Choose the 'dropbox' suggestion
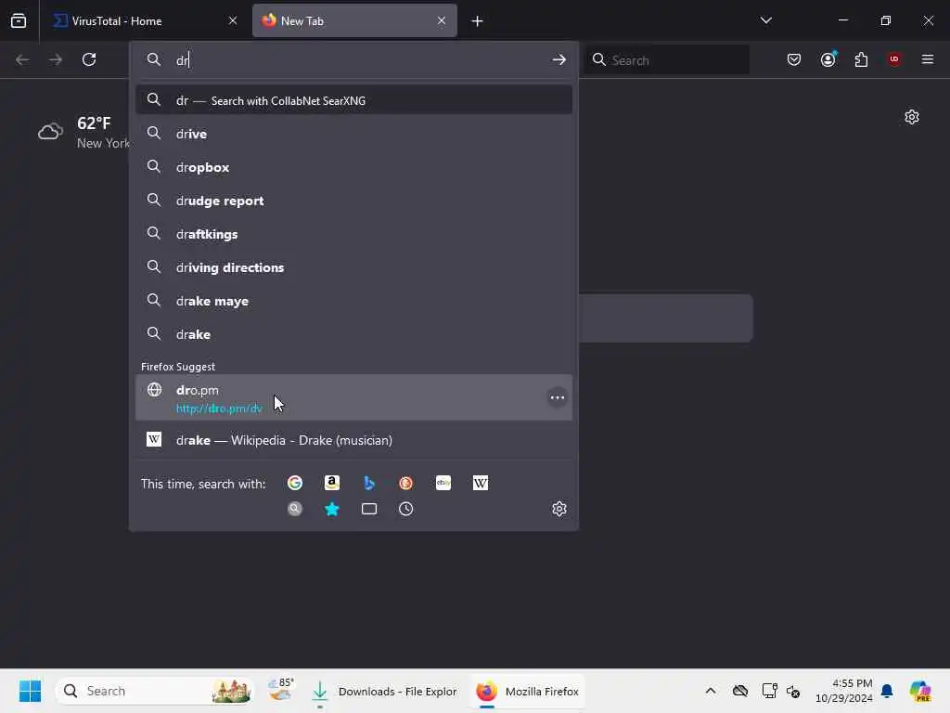The image size is (950, 713). tap(353, 167)
